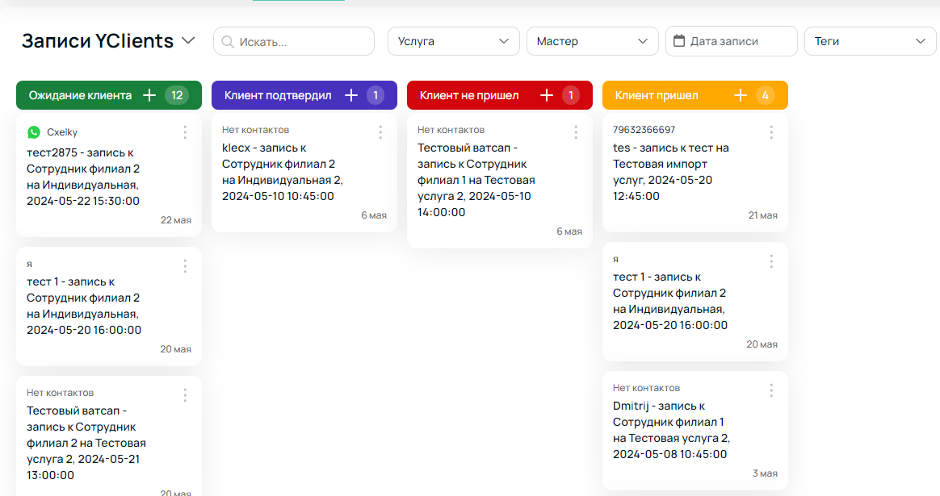The width and height of the screenshot is (940, 496).
Task: Open the Мастер filter dropdown
Action: point(592,41)
